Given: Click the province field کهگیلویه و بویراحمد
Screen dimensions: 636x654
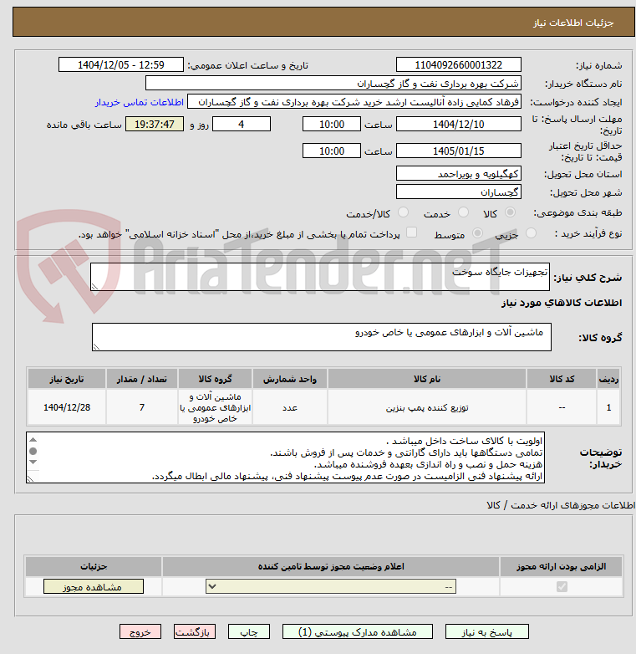Looking at the screenshot, I should (x=459, y=173).
